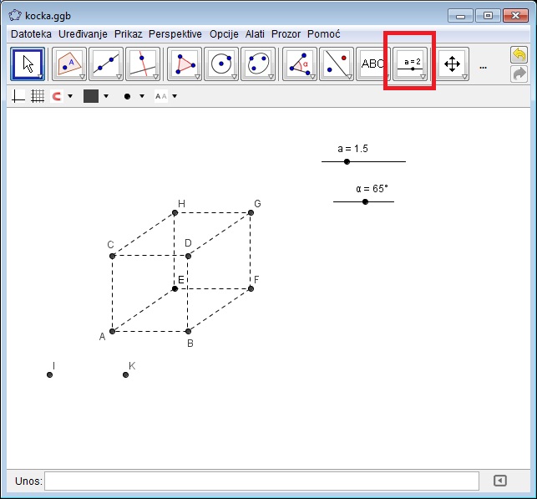Select the Perpendicular Line tool
The height and width of the screenshot is (499, 537).
pos(143,64)
